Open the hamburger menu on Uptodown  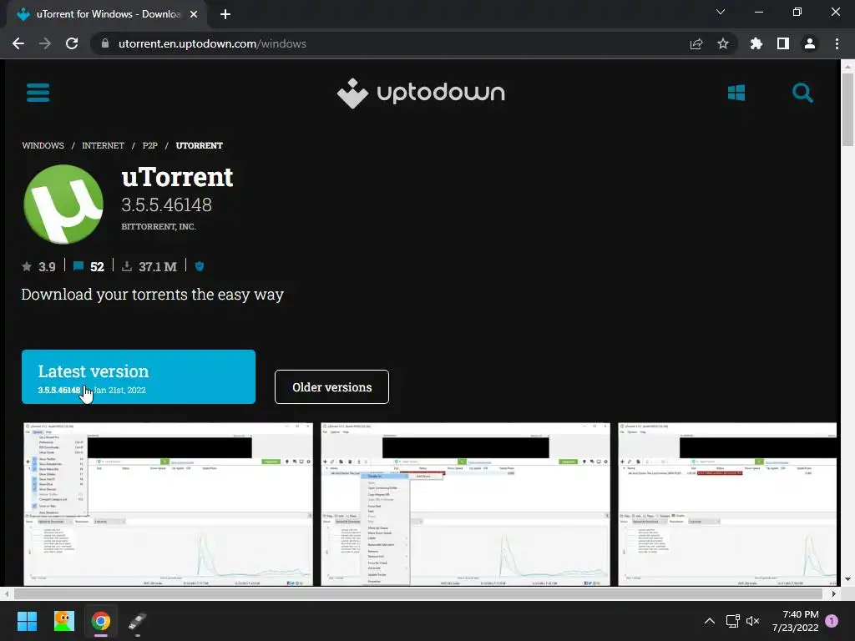pyautogui.click(x=38, y=92)
